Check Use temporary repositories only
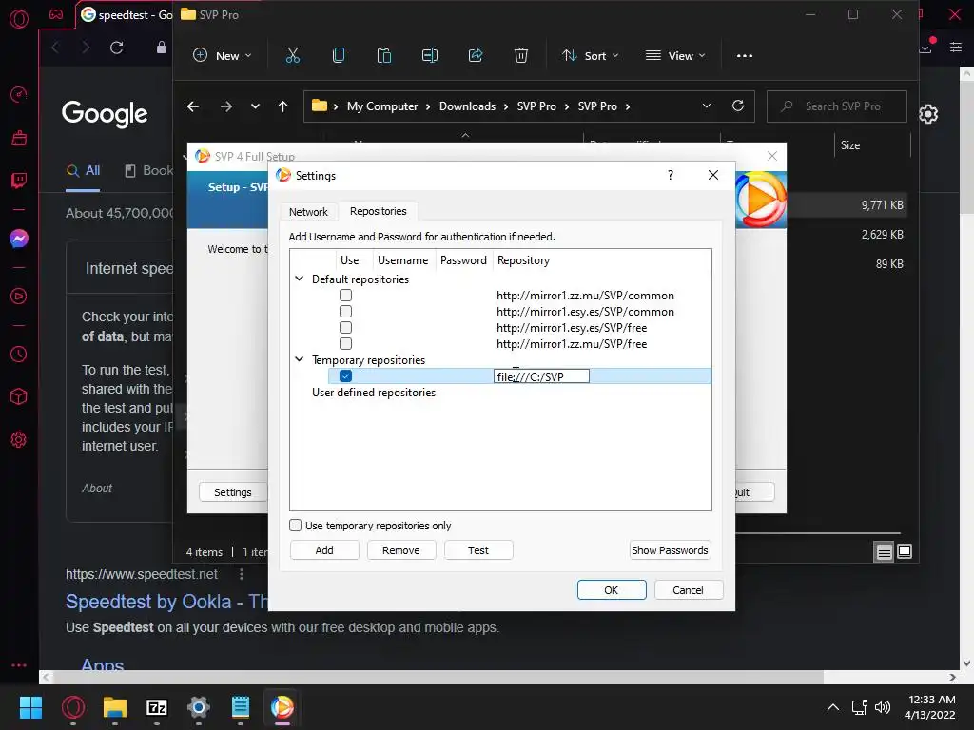Viewport: 974px width, 730px height. (x=296, y=525)
